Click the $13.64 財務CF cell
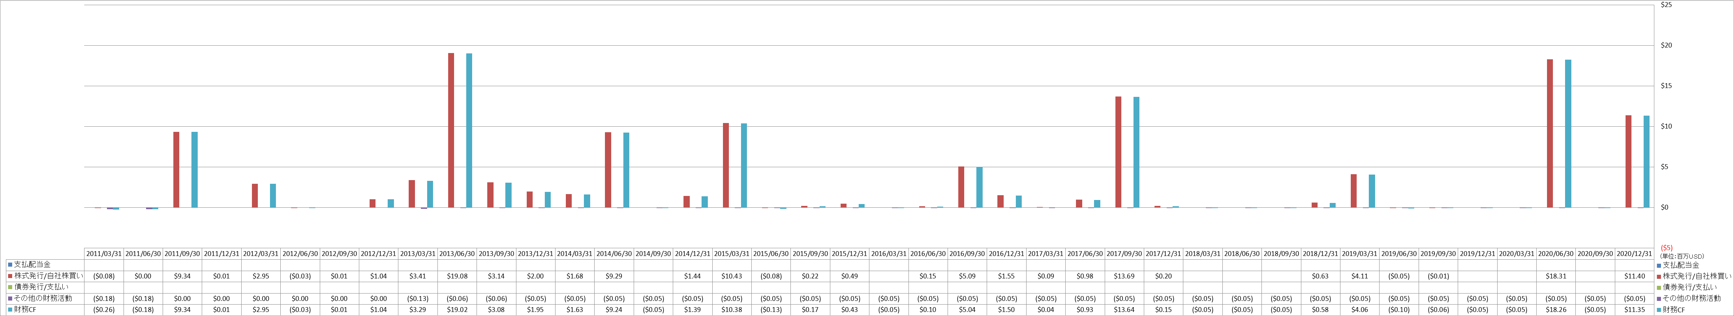 tap(1124, 310)
